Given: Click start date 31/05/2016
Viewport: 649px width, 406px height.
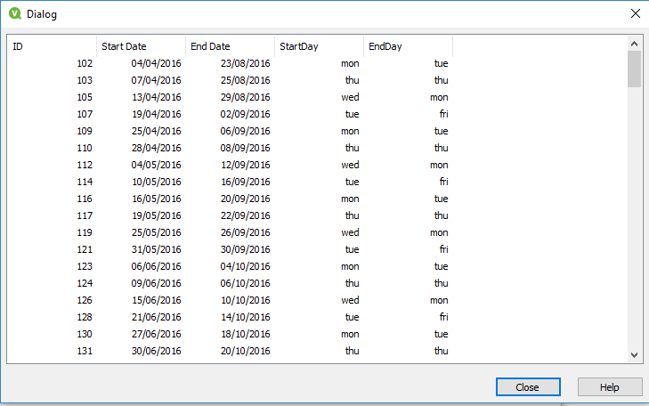Looking at the screenshot, I should 157,249.
